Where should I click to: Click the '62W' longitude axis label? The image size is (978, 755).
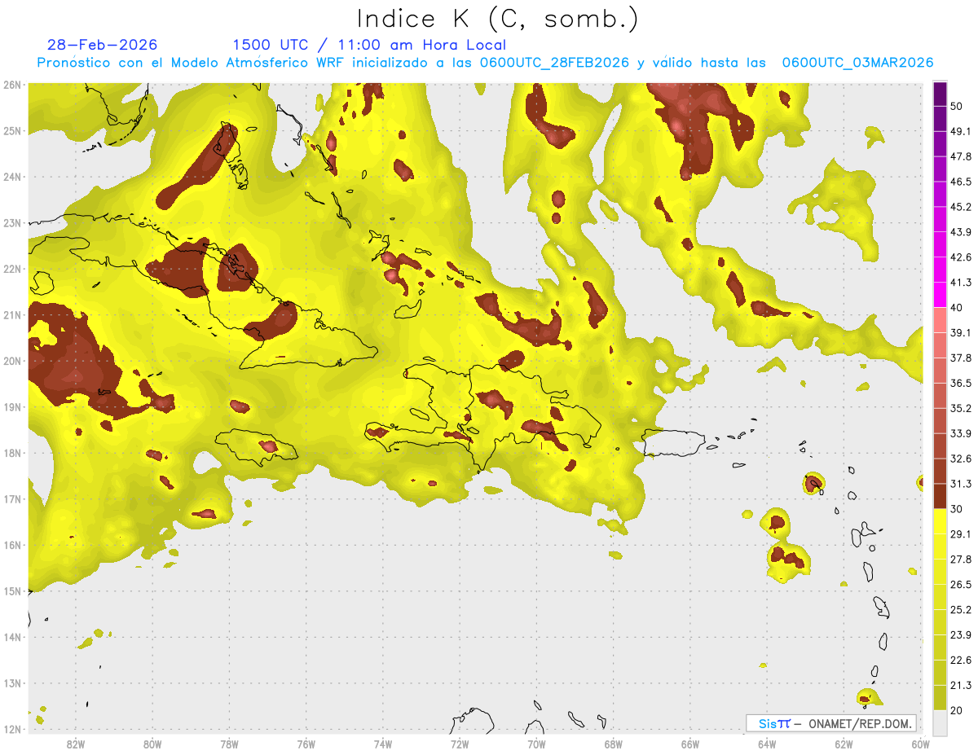844,744
